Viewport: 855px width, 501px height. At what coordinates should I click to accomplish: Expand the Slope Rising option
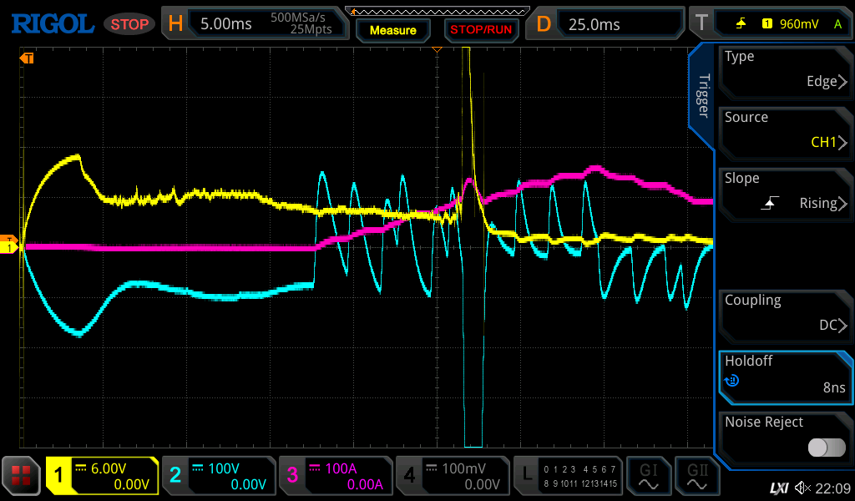click(x=783, y=191)
